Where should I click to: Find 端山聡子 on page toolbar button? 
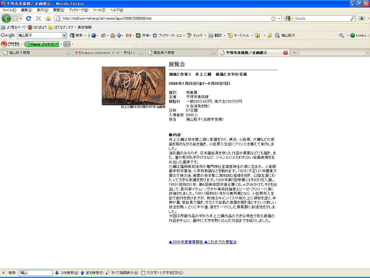285,35
